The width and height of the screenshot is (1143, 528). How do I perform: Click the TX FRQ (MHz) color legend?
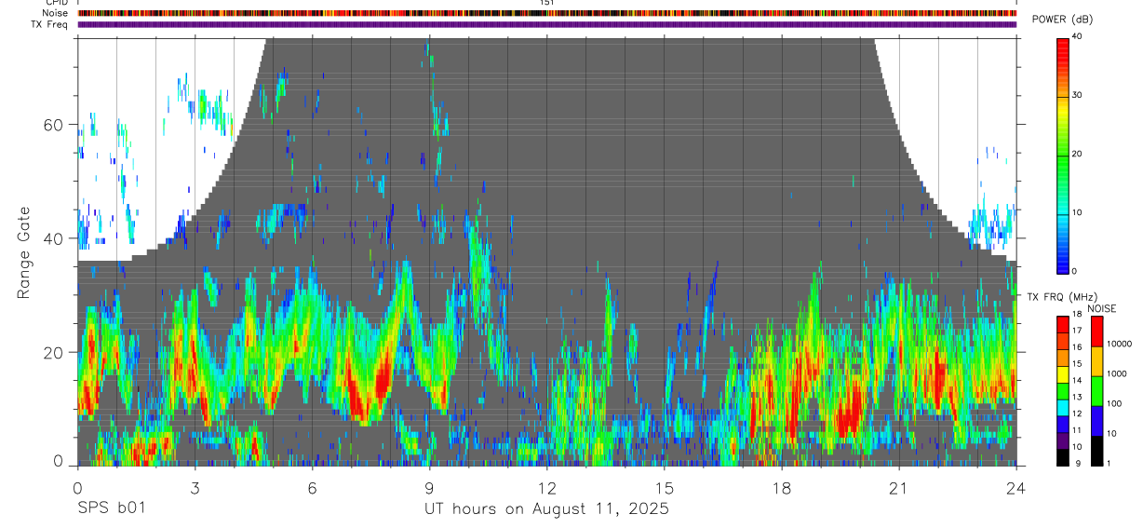click(1063, 391)
